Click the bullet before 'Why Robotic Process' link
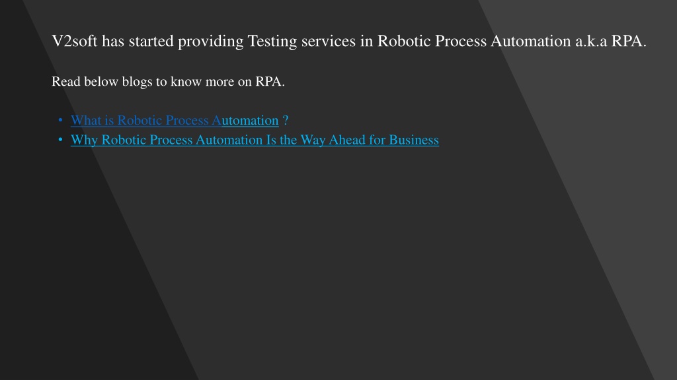 tap(60, 140)
